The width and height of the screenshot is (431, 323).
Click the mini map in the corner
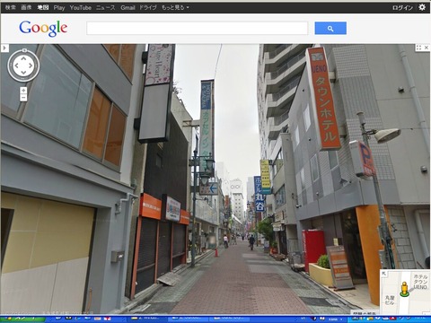pyautogui.click(x=405, y=292)
